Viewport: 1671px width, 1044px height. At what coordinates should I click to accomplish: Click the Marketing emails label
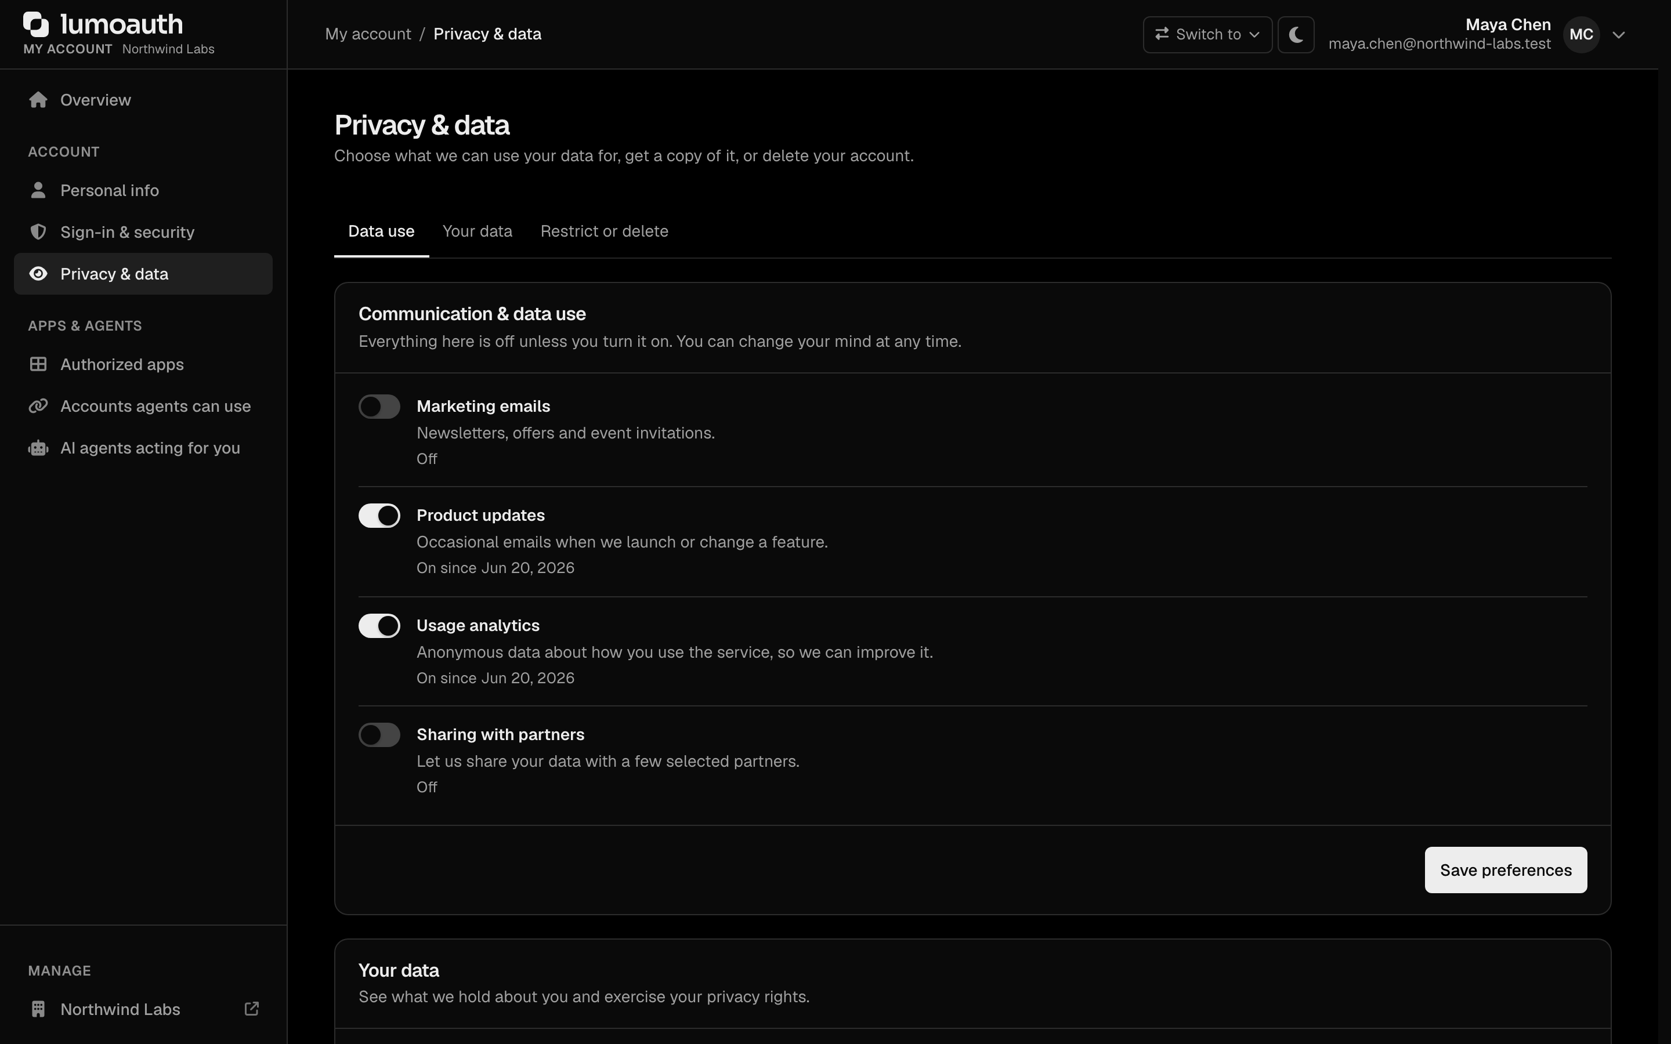483,406
